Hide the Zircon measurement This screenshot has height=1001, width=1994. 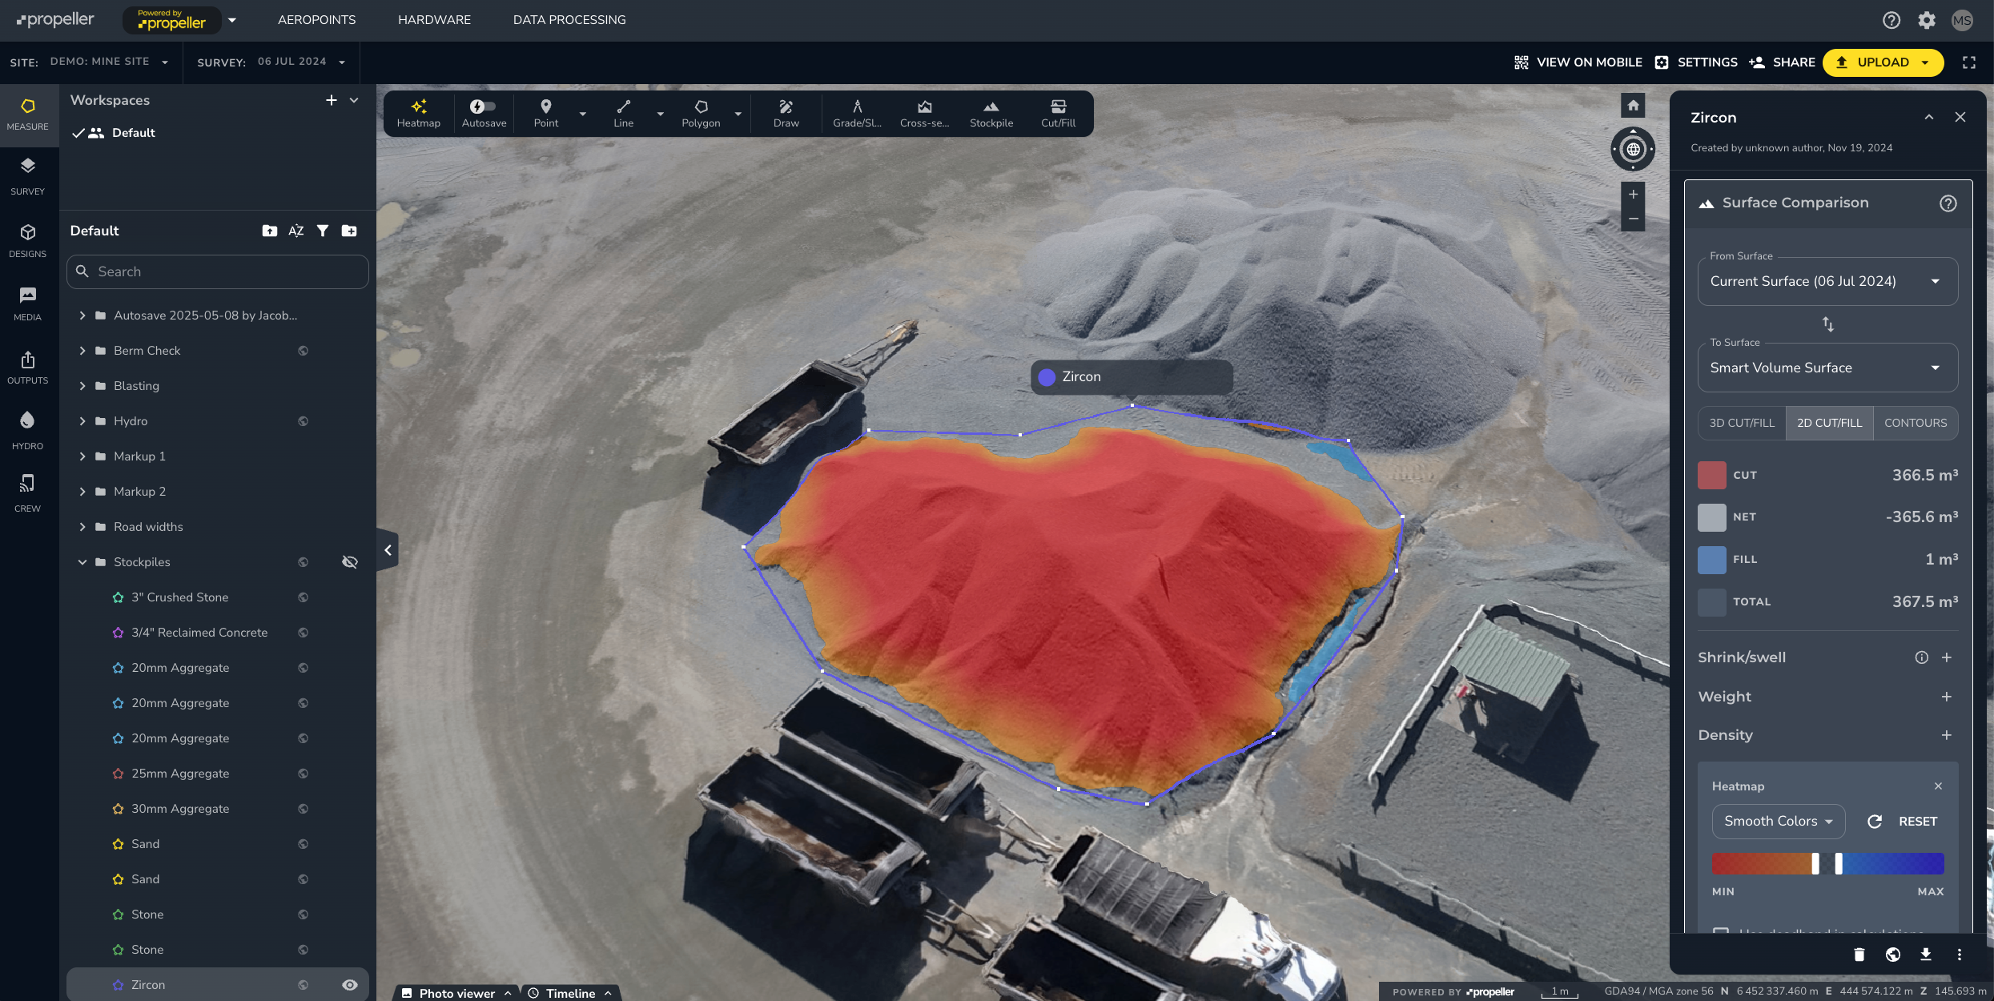pos(350,985)
